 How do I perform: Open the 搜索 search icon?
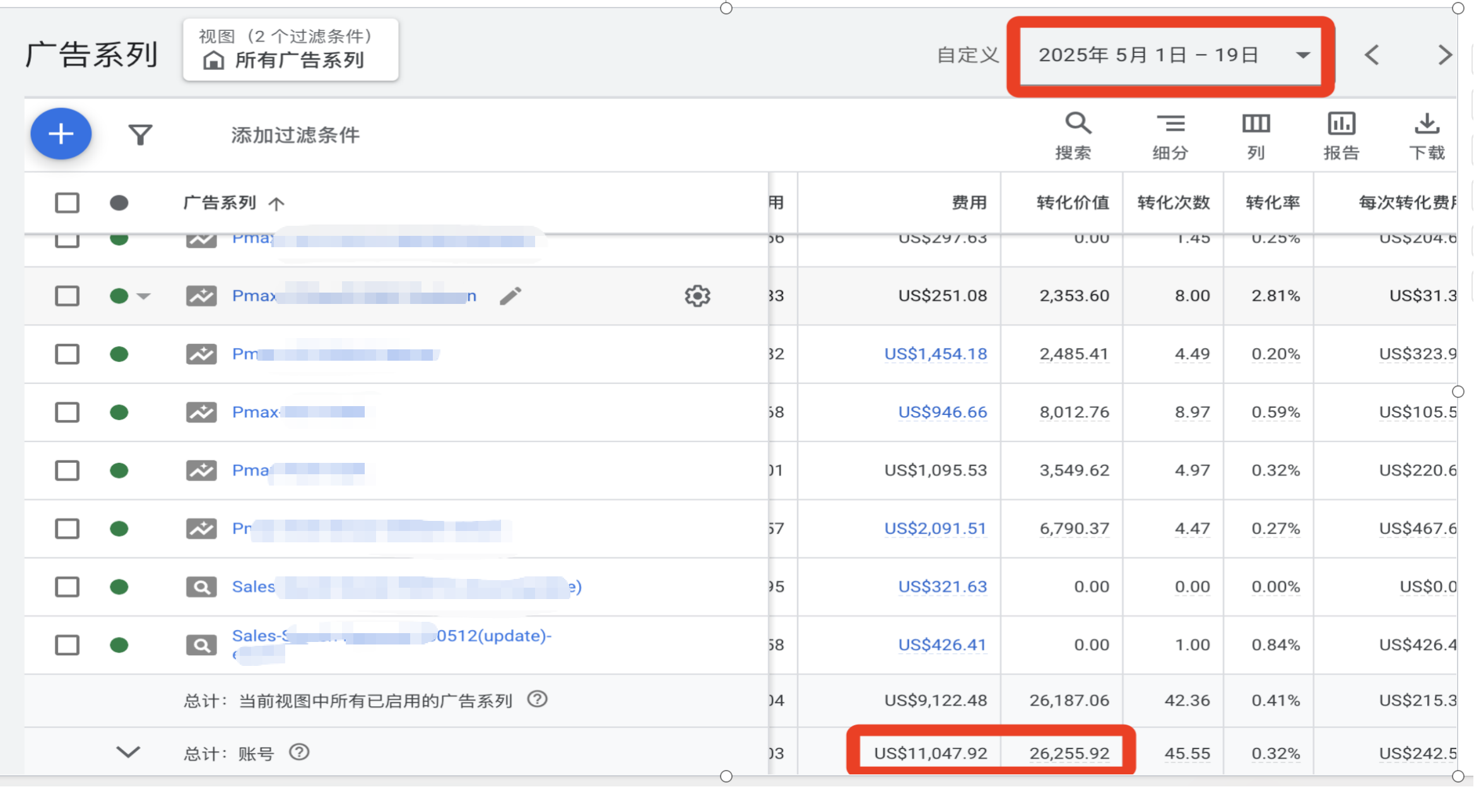pos(1076,134)
